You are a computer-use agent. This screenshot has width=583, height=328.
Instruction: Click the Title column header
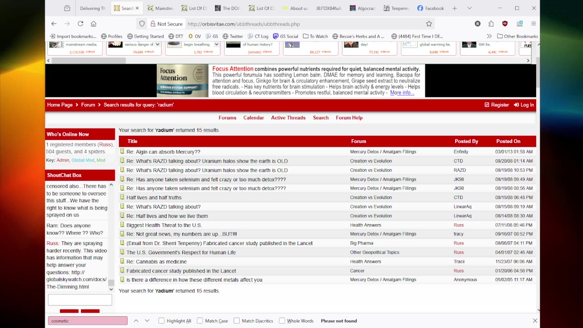pyautogui.click(x=133, y=141)
